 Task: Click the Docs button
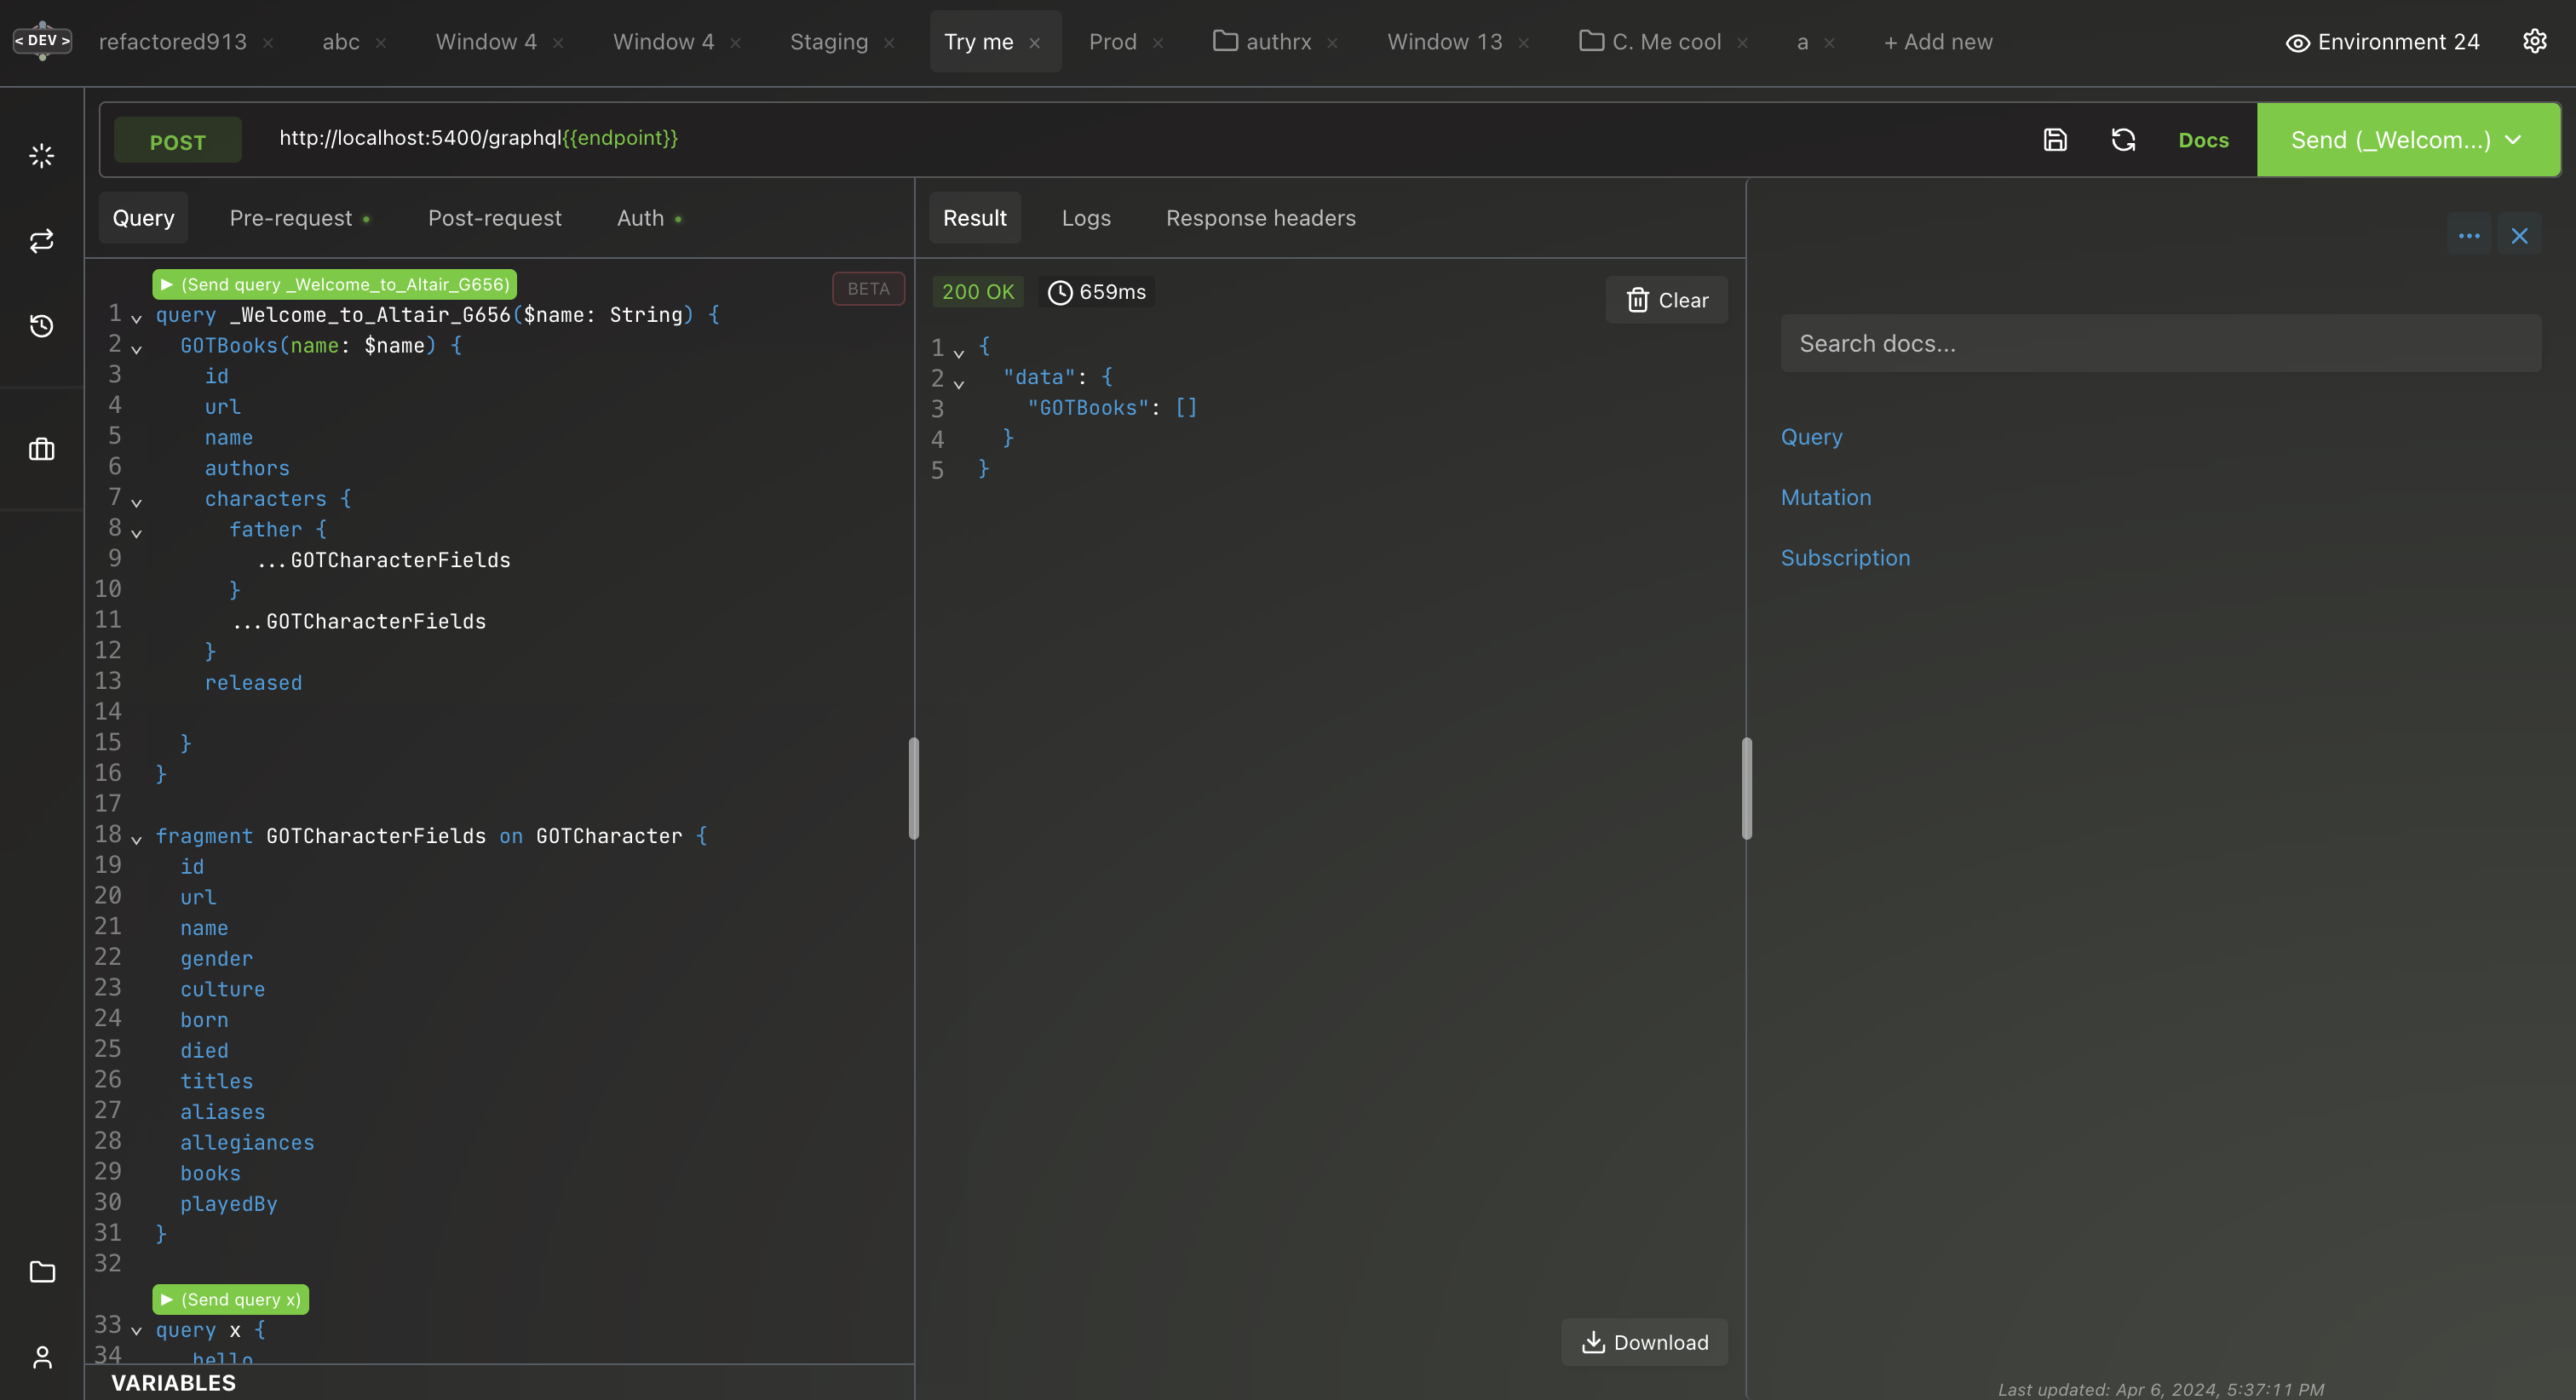(x=2203, y=140)
